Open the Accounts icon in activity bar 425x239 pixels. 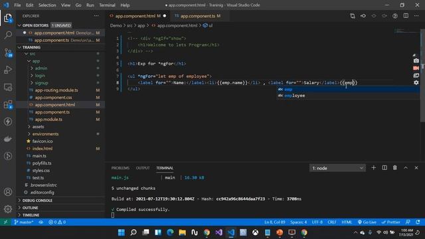pyautogui.click(x=8, y=192)
